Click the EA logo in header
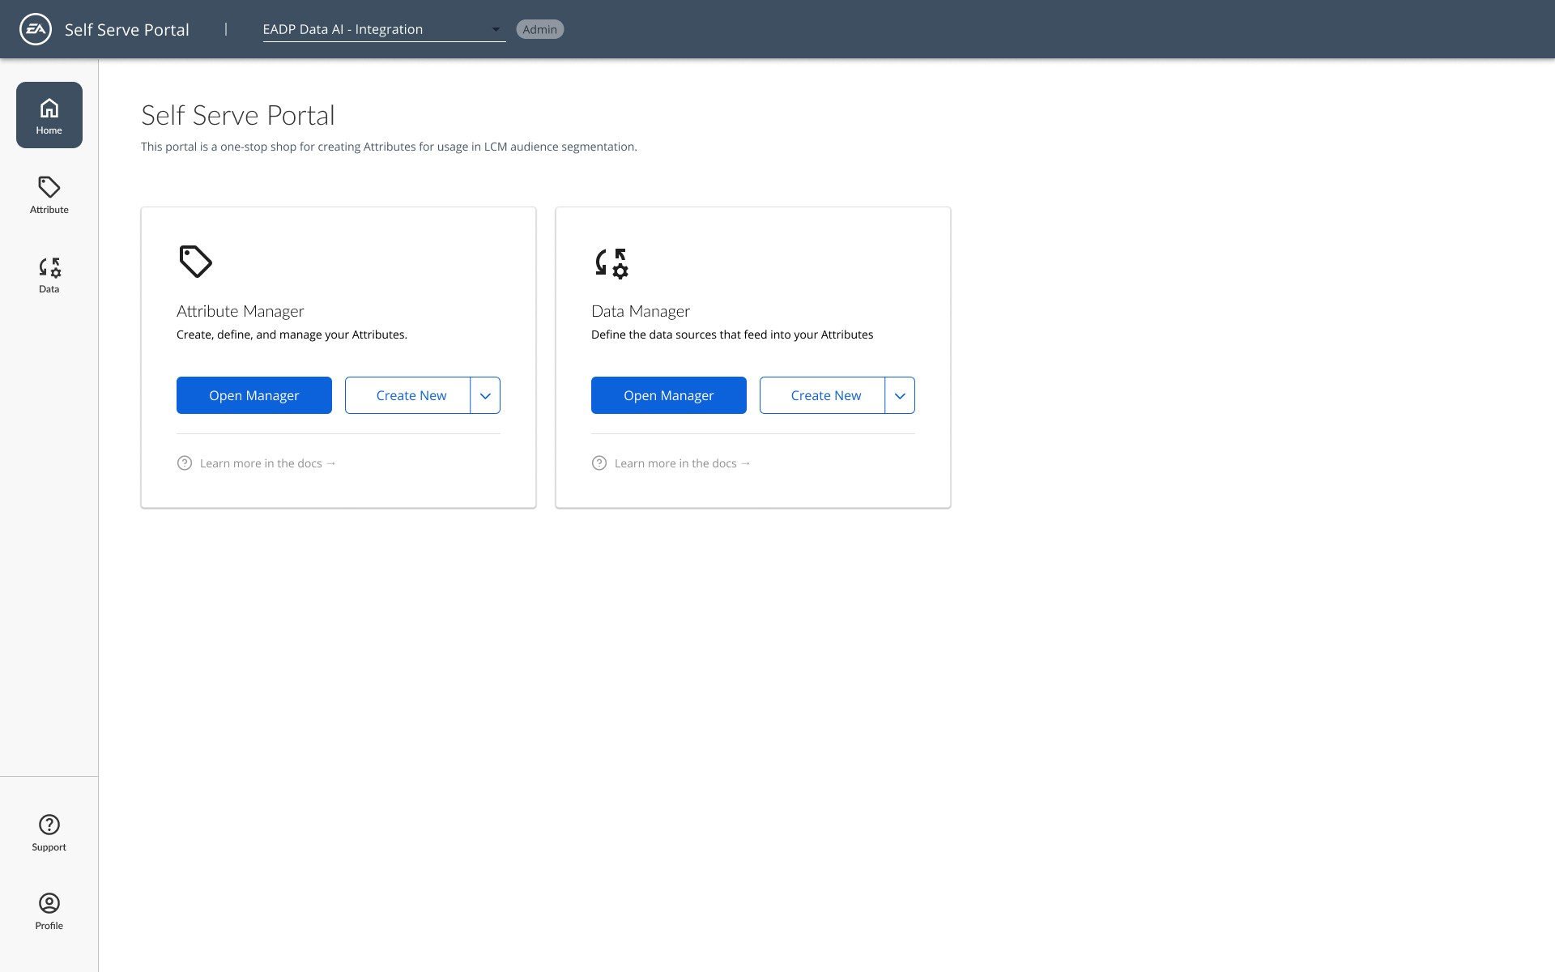This screenshot has width=1555, height=972. [x=36, y=29]
